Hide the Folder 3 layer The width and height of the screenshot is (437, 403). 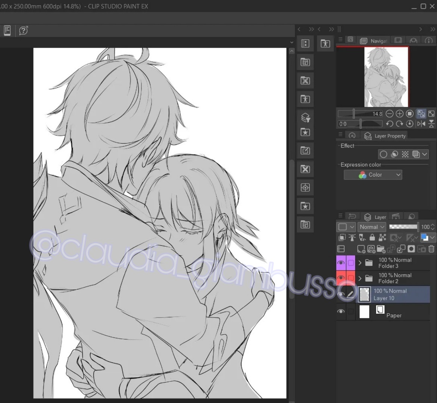click(x=341, y=263)
